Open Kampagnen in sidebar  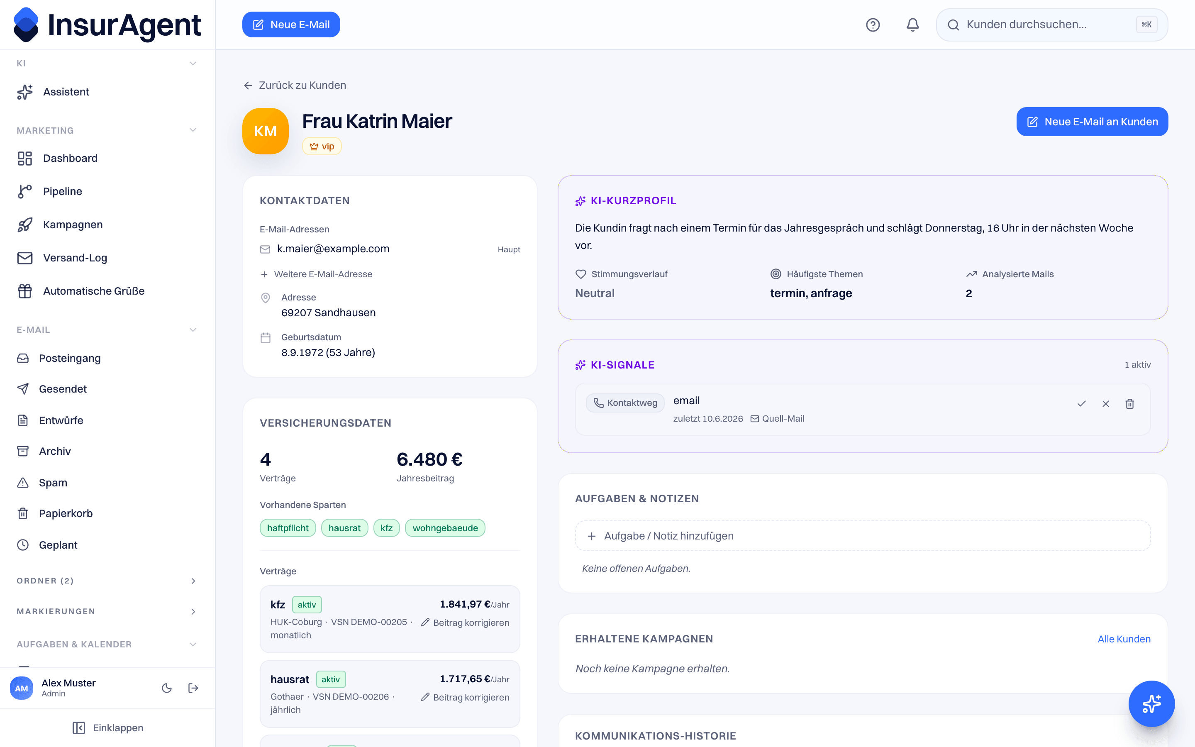107,224
